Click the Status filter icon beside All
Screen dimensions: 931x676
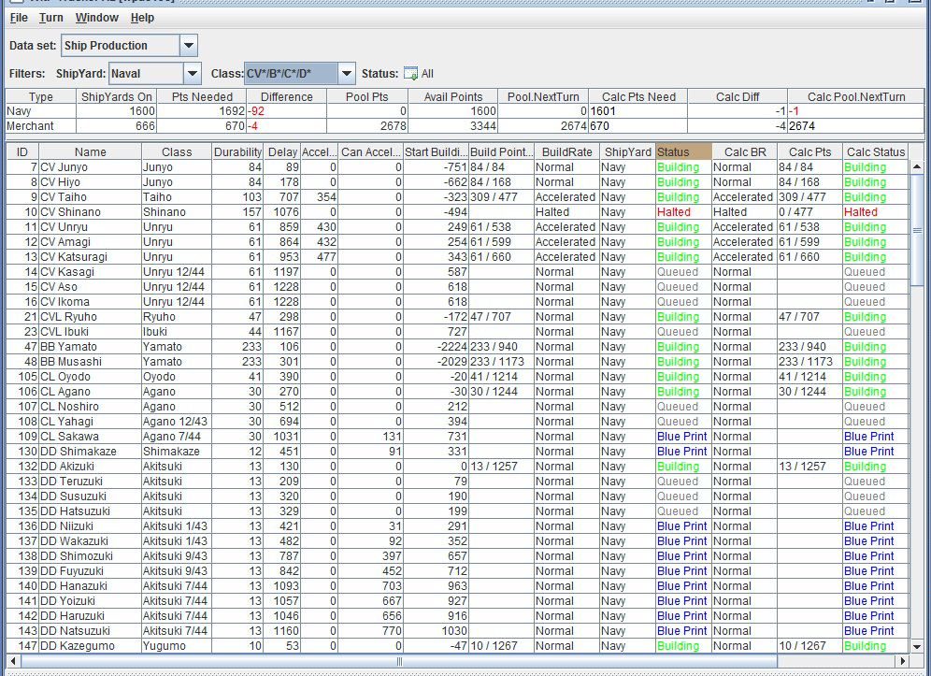click(x=410, y=74)
